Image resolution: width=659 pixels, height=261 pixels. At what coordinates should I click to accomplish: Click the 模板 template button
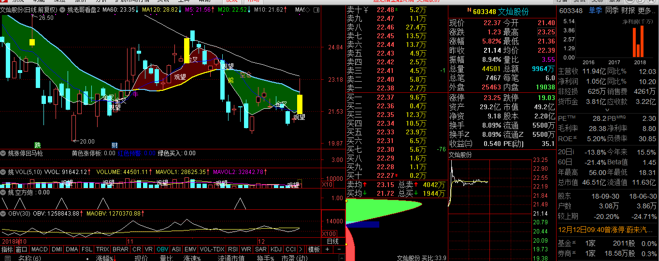click(x=314, y=249)
